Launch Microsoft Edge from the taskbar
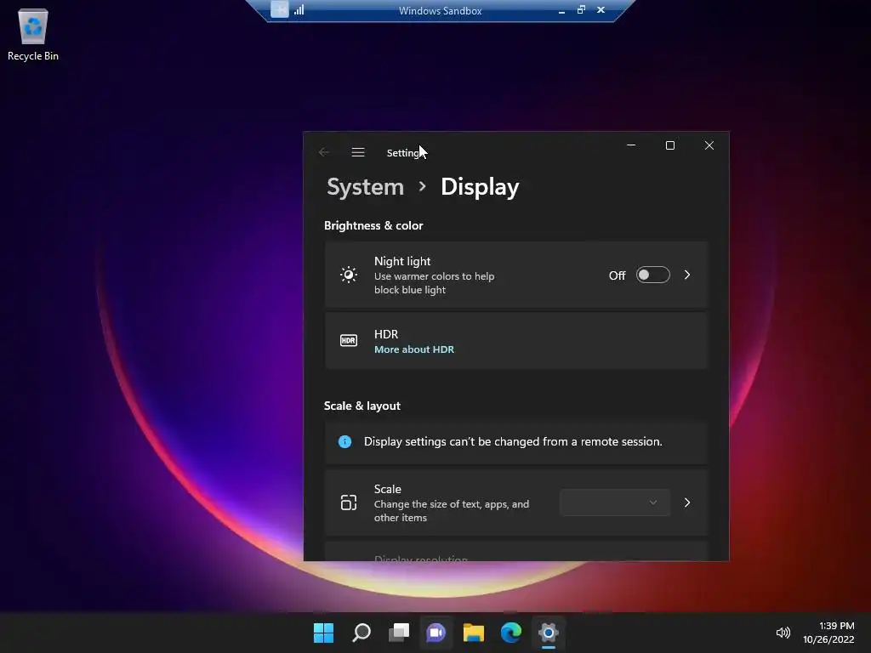The width and height of the screenshot is (871, 653). (511, 633)
